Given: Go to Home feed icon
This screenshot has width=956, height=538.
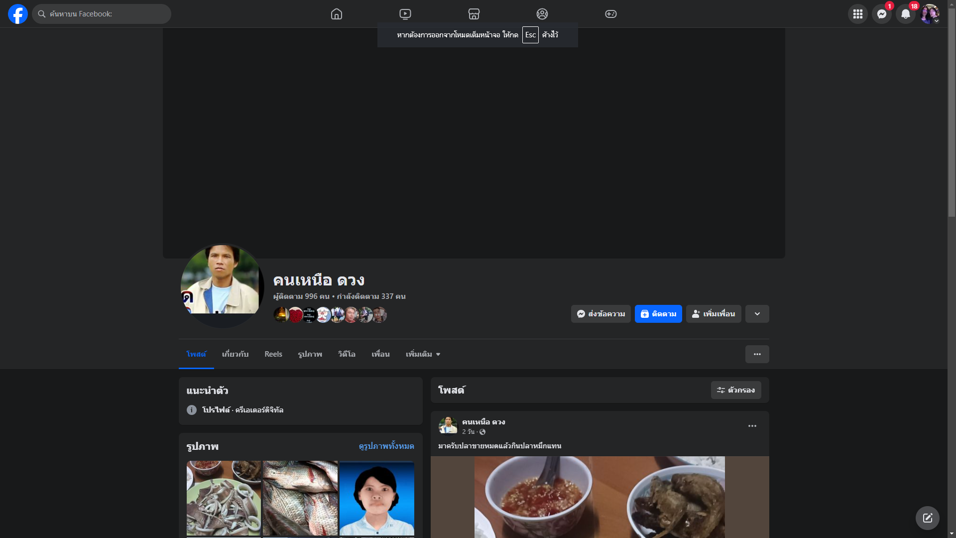Looking at the screenshot, I should click(x=337, y=14).
